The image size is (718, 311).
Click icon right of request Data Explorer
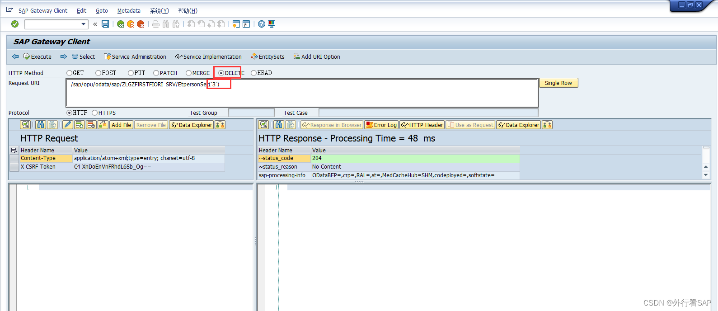220,125
